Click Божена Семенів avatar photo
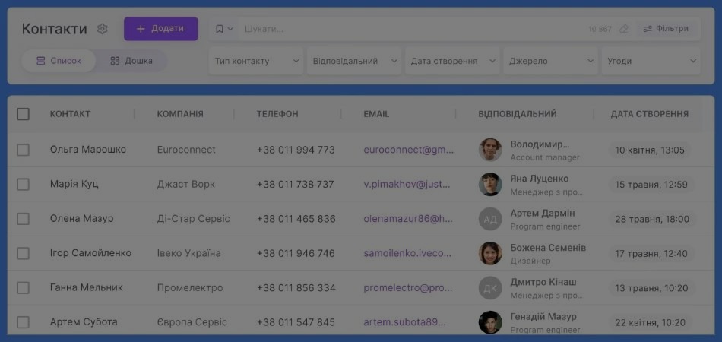This screenshot has width=722, height=342. (490, 254)
